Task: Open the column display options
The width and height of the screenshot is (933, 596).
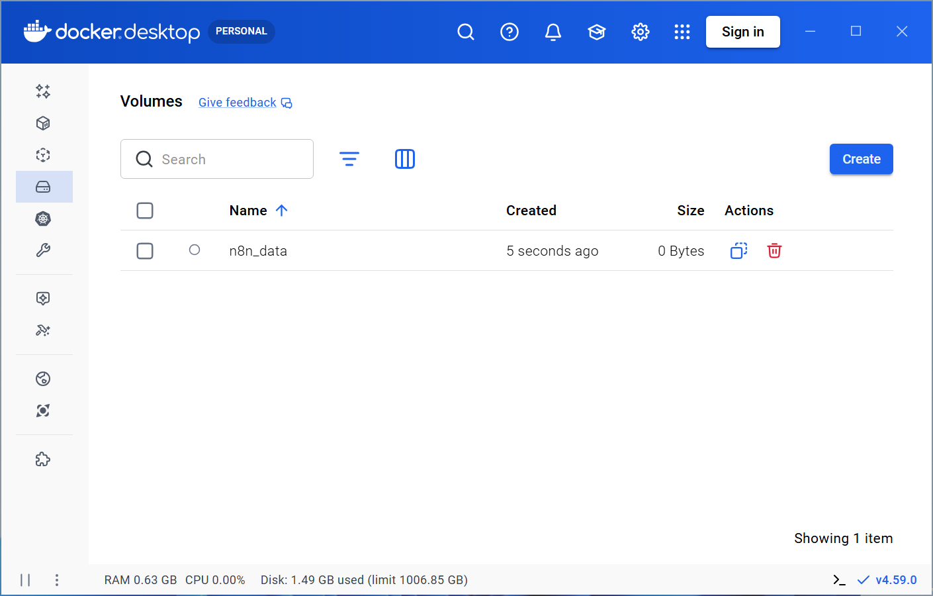Action: pyautogui.click(x=405, y=159)
